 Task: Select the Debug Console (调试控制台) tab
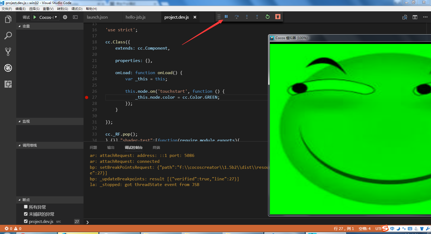coord(134,147)
